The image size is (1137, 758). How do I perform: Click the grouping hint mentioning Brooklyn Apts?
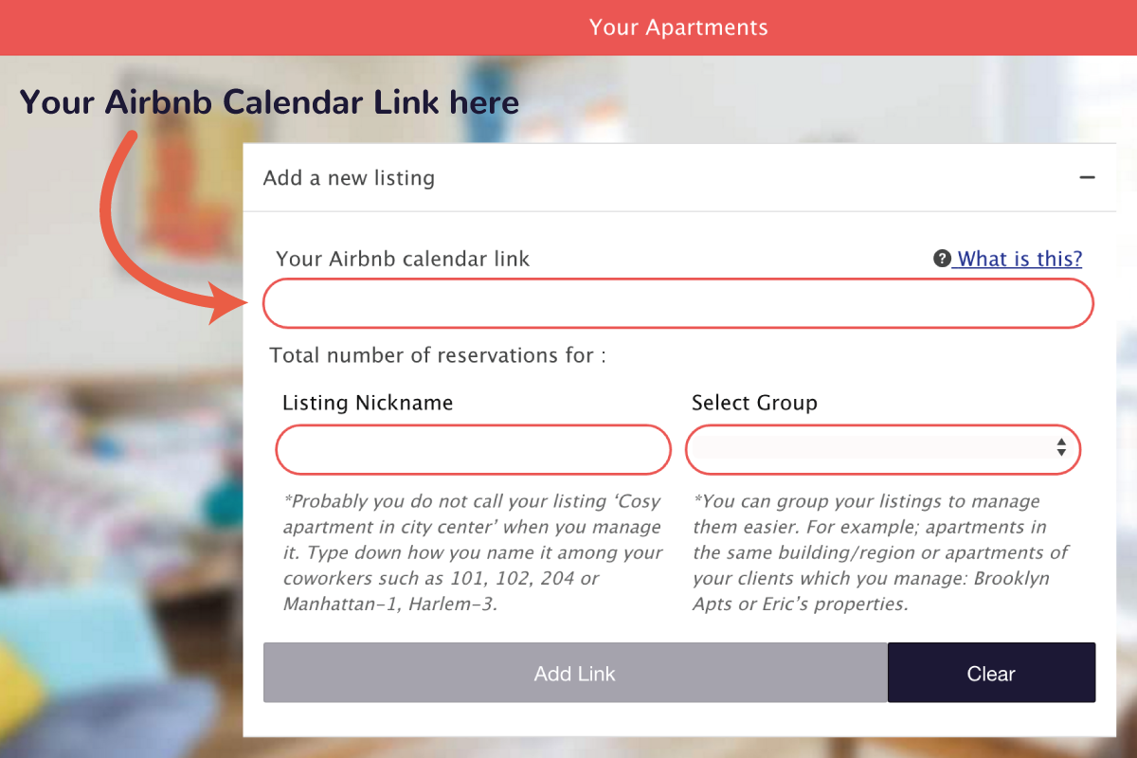coord(881,552)
